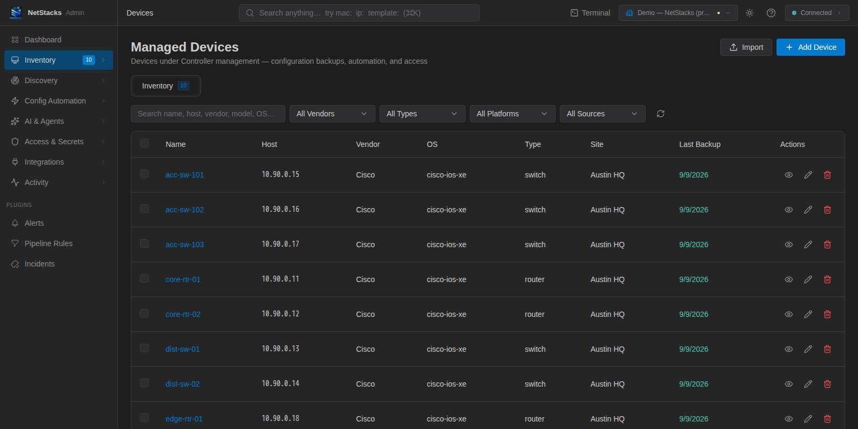Open the Terminal button in top bar

coord(590,13)
